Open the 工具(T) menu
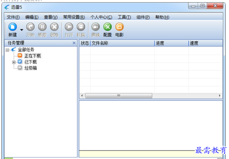 (124, 17)
